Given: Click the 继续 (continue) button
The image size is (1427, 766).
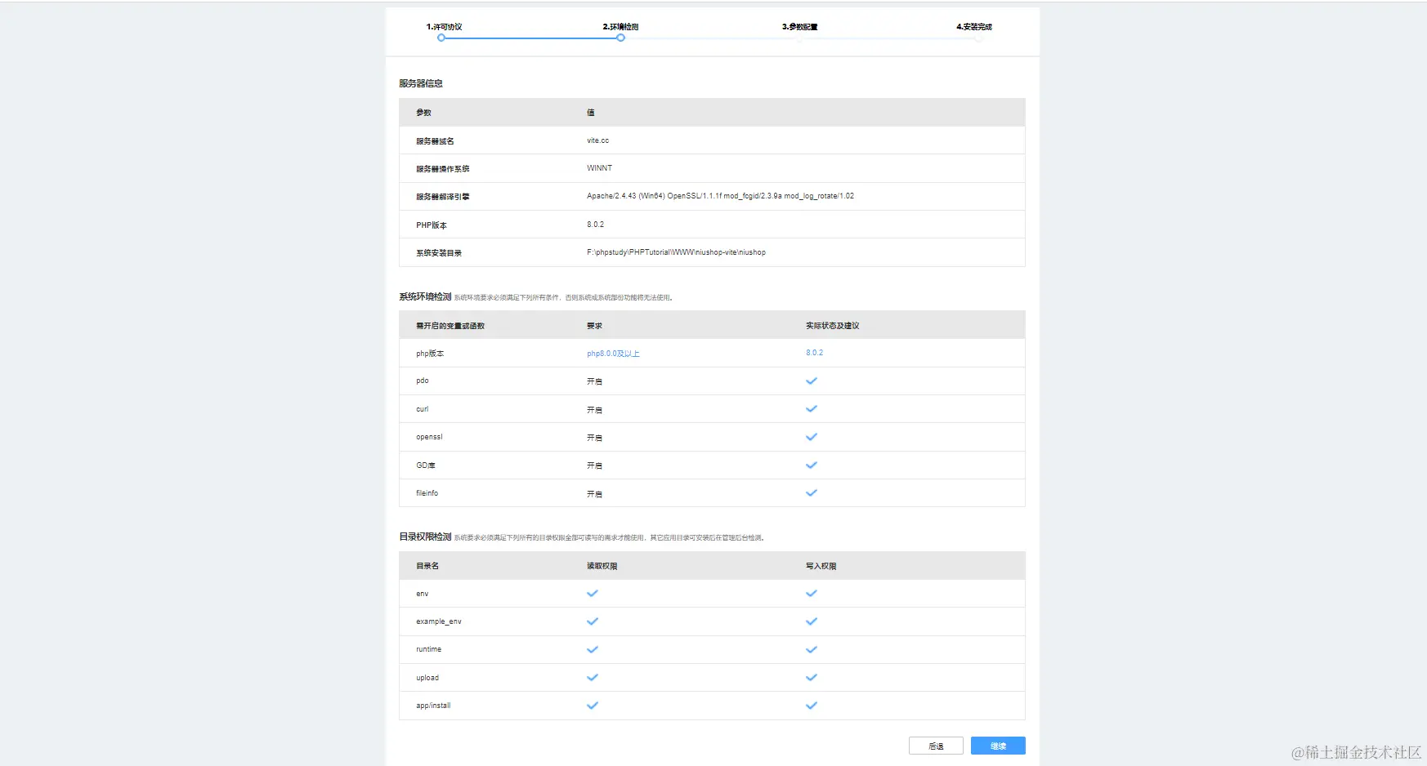Looking at the screenshot, I should pos(998,746).
